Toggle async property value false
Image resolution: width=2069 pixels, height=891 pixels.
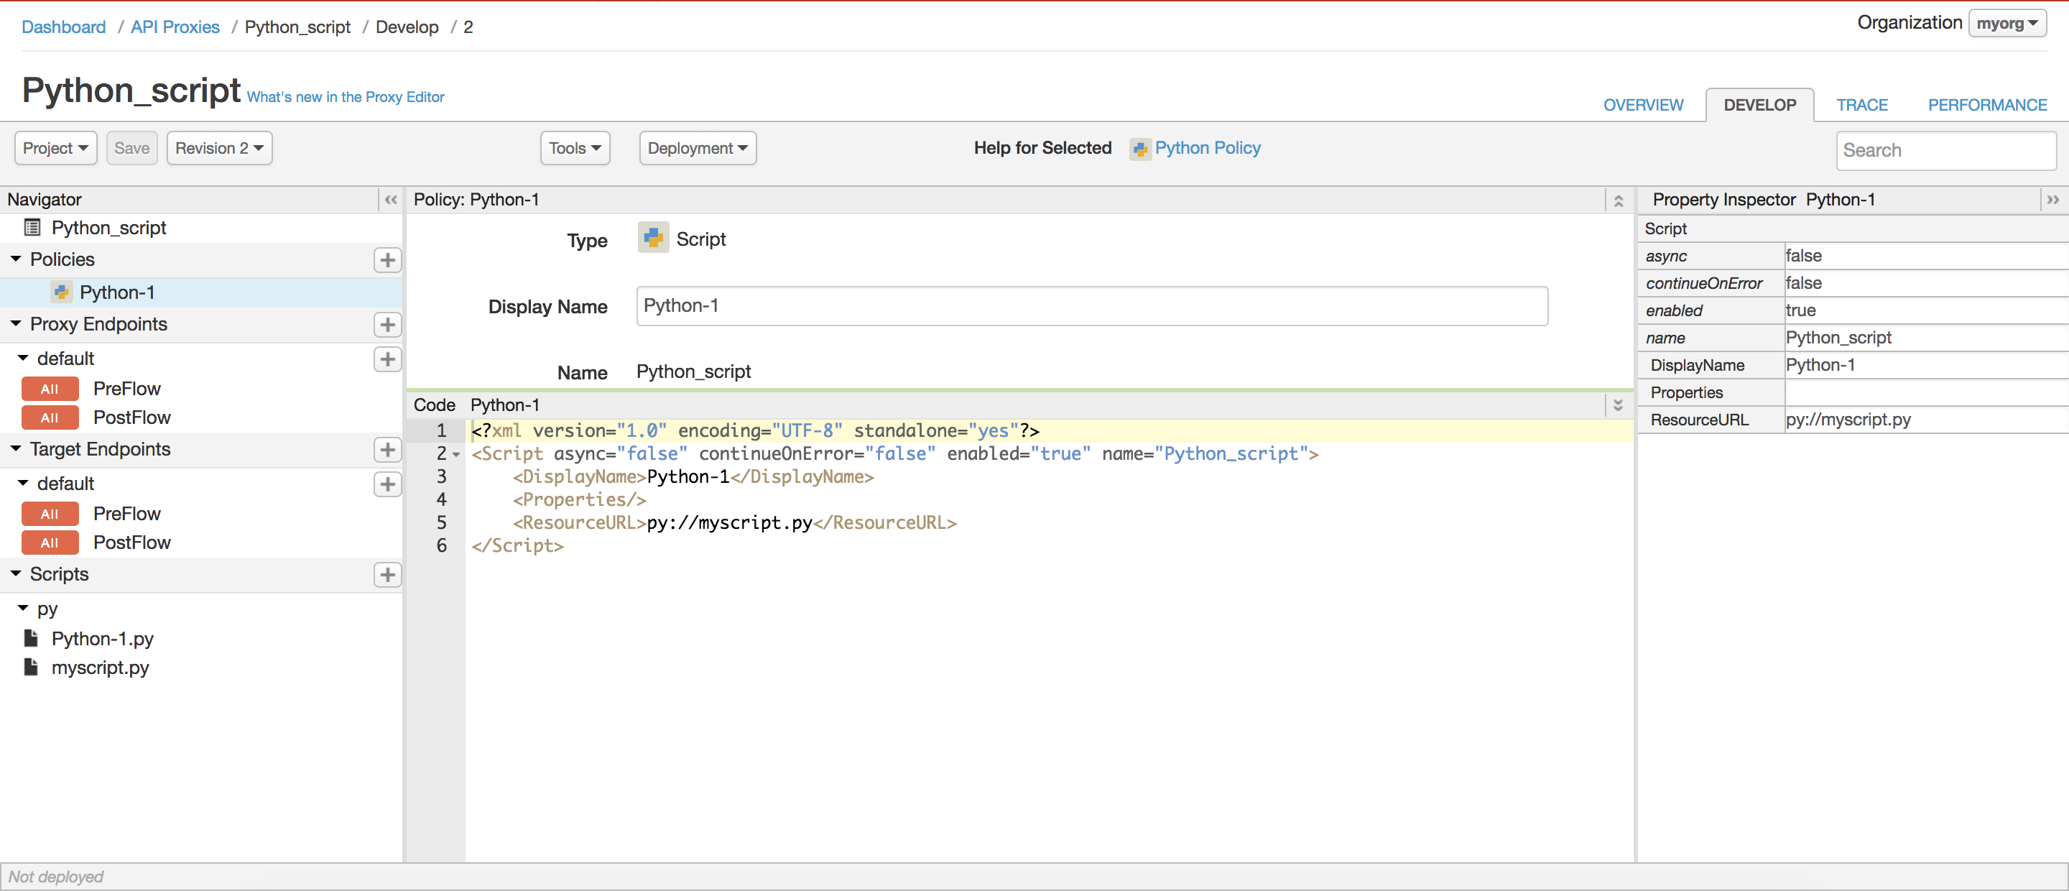[x=1797, y=255]
